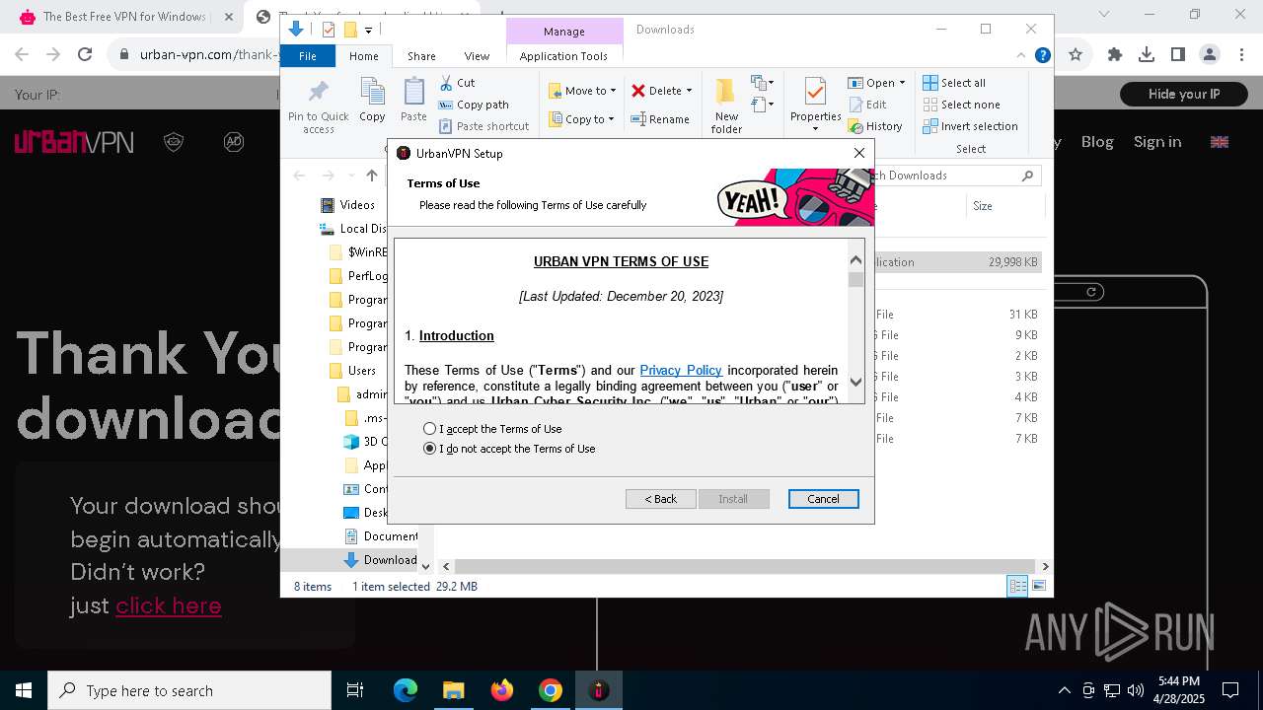Open Chrome downloads icon
This screenshot has width=1263, height=710.
tap(1147, 55)
